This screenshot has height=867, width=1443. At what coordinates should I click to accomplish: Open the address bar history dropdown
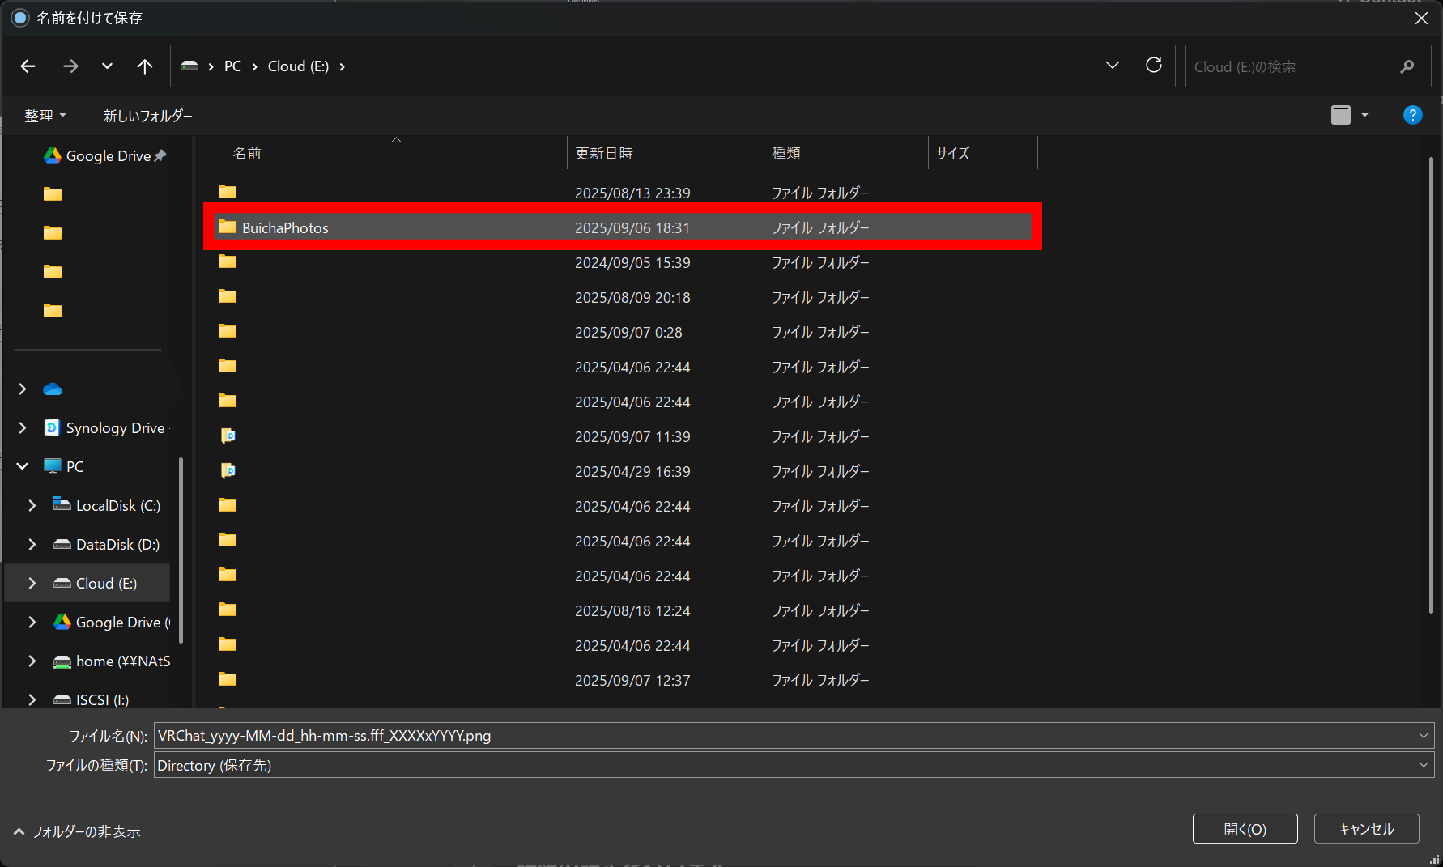coord(1112,66)
